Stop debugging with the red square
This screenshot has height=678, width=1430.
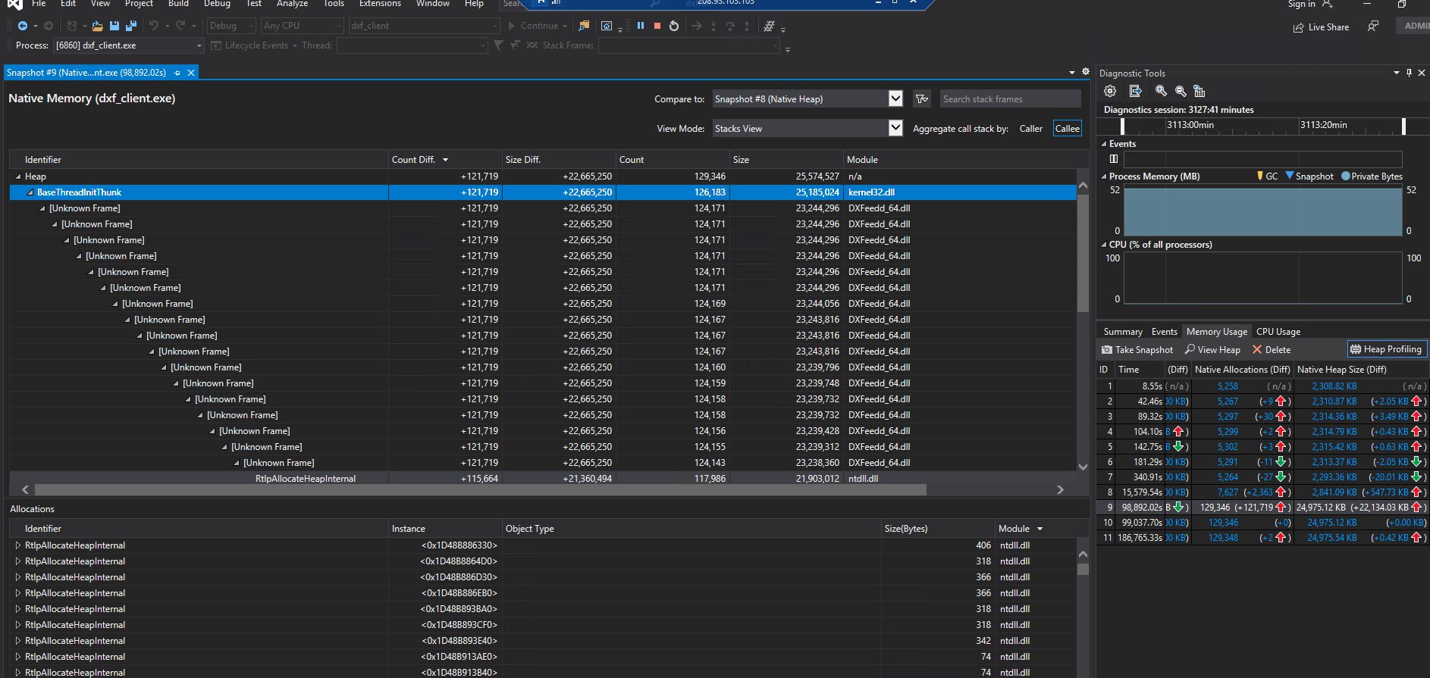[x=657, y=26]
